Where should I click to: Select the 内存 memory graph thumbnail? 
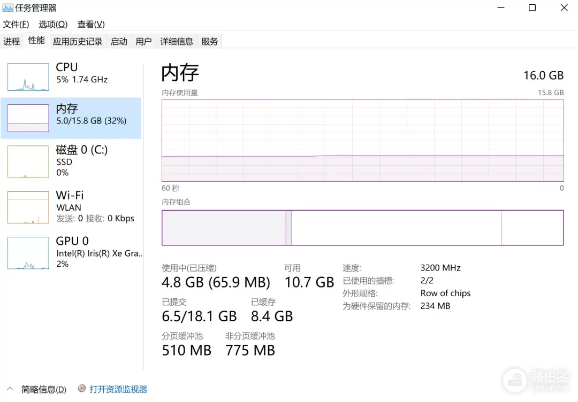(x=28, y=118)
